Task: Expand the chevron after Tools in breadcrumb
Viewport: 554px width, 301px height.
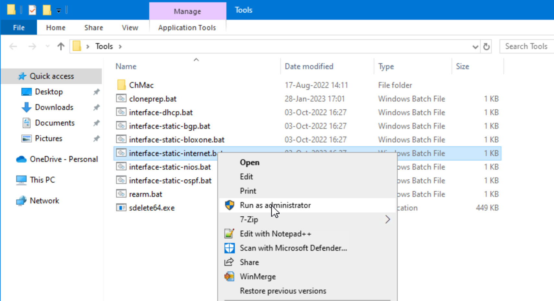Action: pyautogui.click(x=120, y=46)
